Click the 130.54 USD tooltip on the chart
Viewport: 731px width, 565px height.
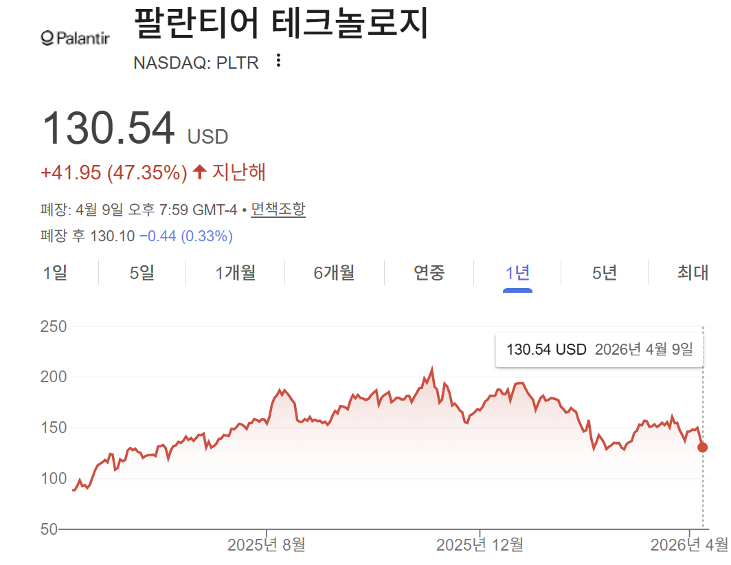599,349
